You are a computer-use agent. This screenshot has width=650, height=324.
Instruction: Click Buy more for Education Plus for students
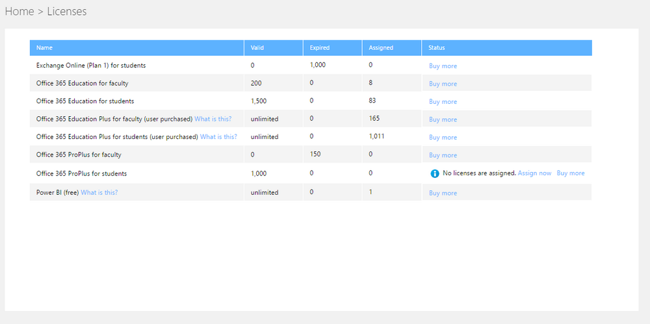coord(443,137)
